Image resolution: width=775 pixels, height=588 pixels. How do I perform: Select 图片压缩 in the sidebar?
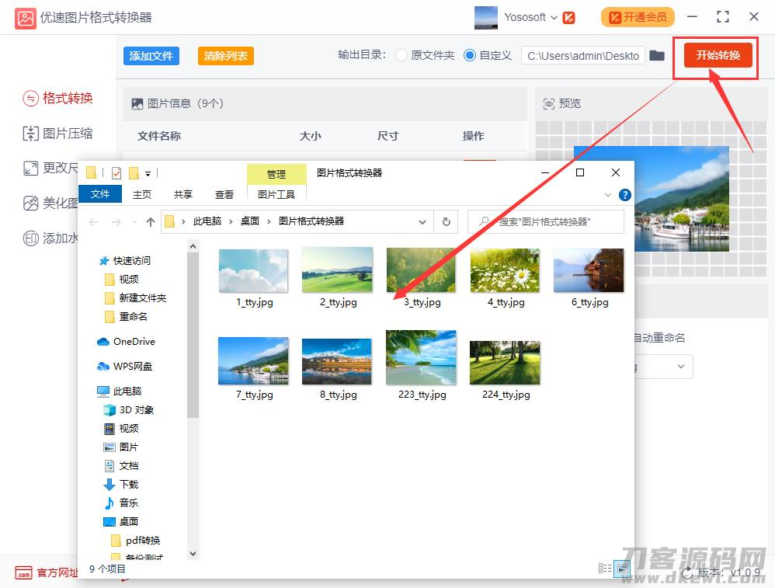[58, 134]
